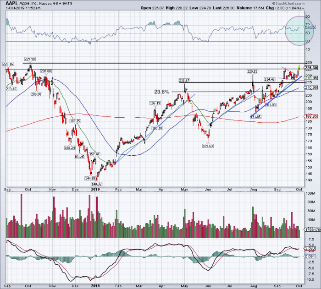
Task: Click the 17551756 volume value tag
Action: (312, 229)
